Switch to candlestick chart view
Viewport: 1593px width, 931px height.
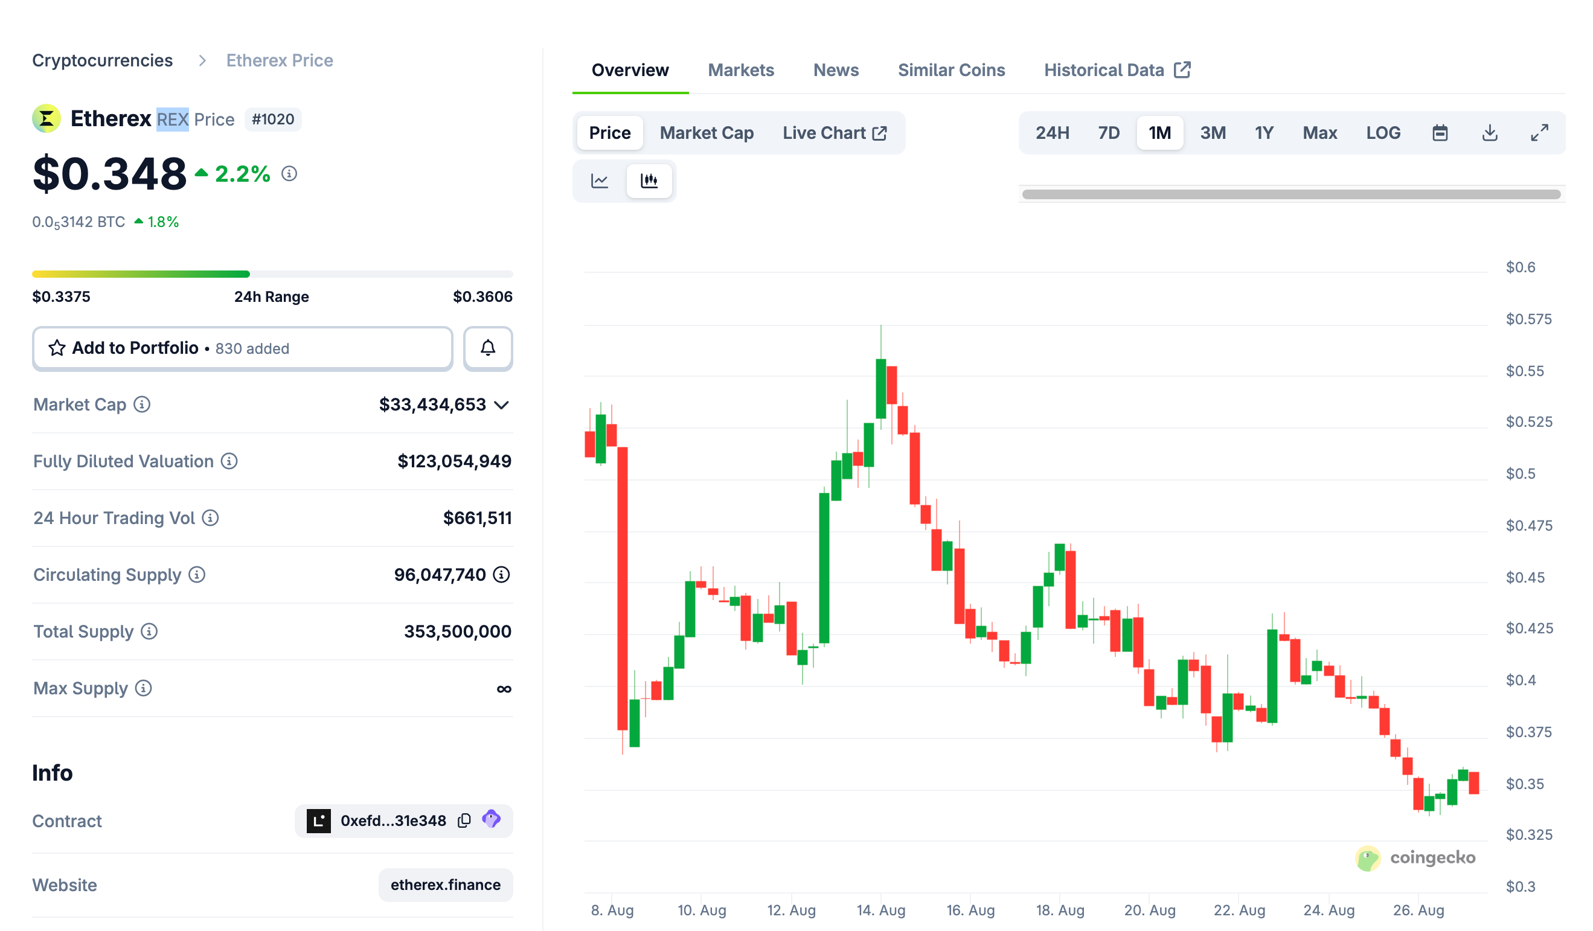649,181
